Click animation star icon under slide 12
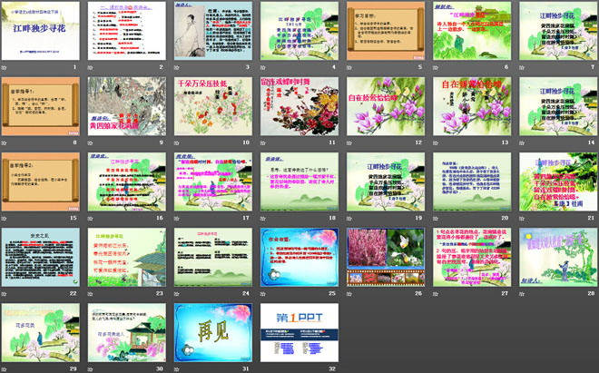This screenshot has height=373, width=599. (349, 142)
